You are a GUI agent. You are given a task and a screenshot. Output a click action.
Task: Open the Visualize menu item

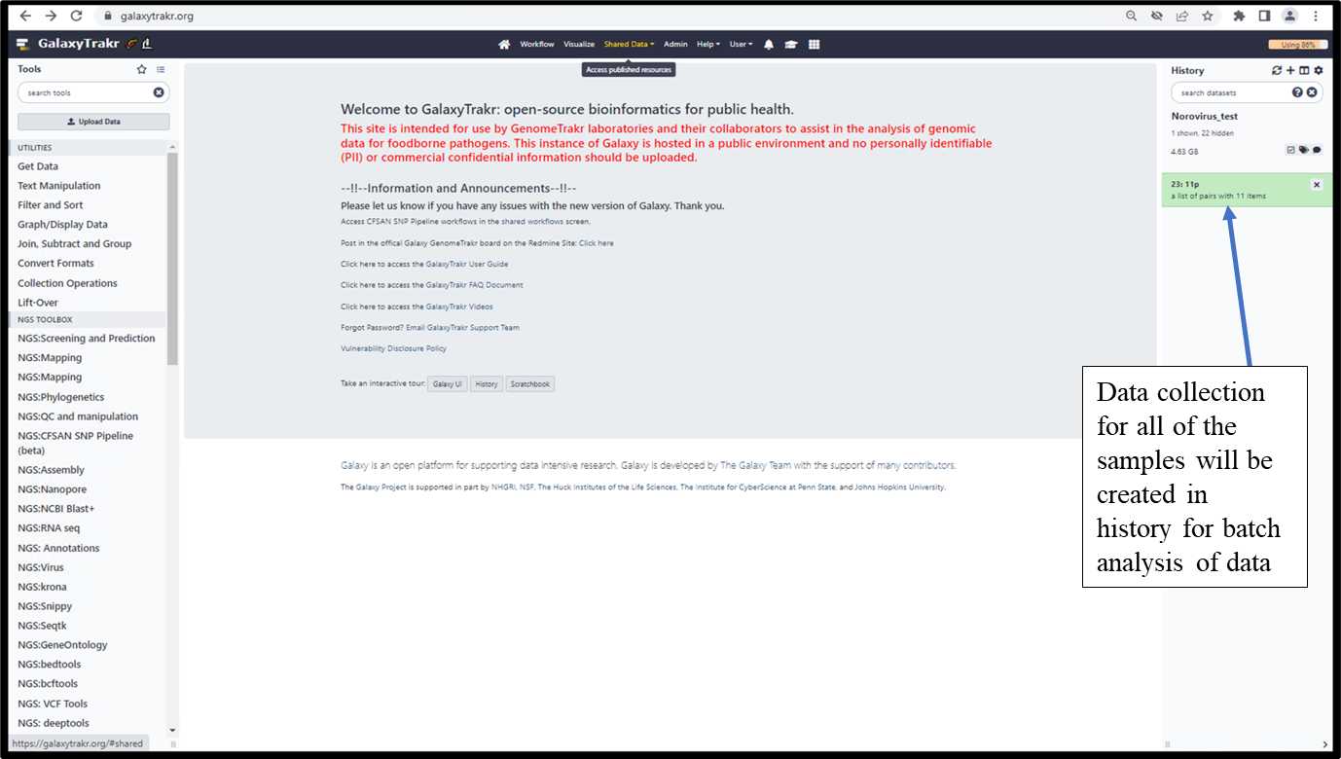(x=579, y=44)
